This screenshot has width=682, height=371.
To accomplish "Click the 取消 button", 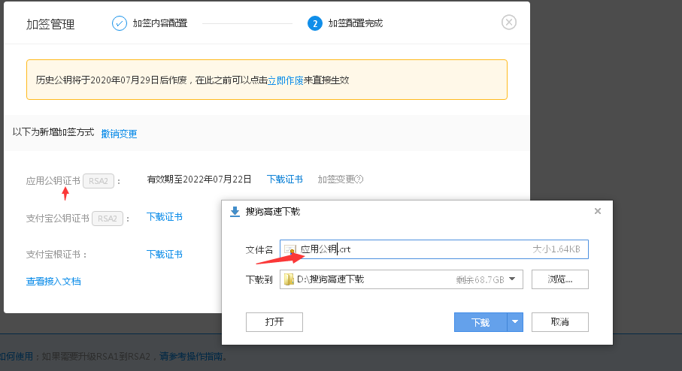I will pyautogui.click(x=559, y=322).
